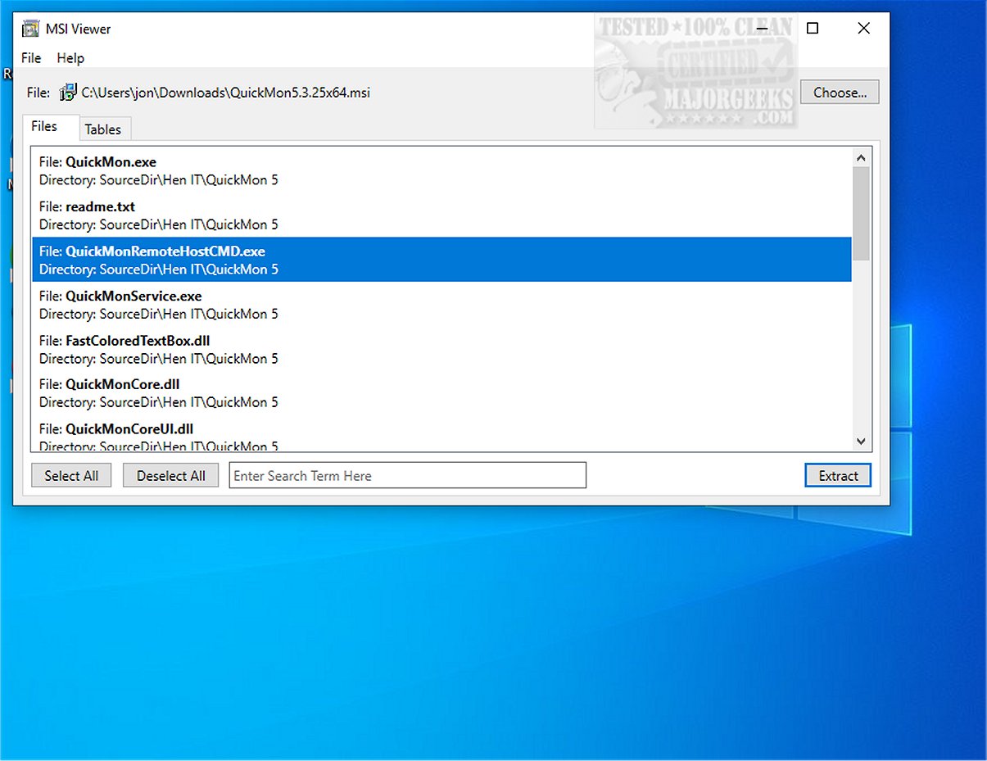Click the MSI file icon beside path
The height and width of the screenshot is (761, 987).
point(68,93)
